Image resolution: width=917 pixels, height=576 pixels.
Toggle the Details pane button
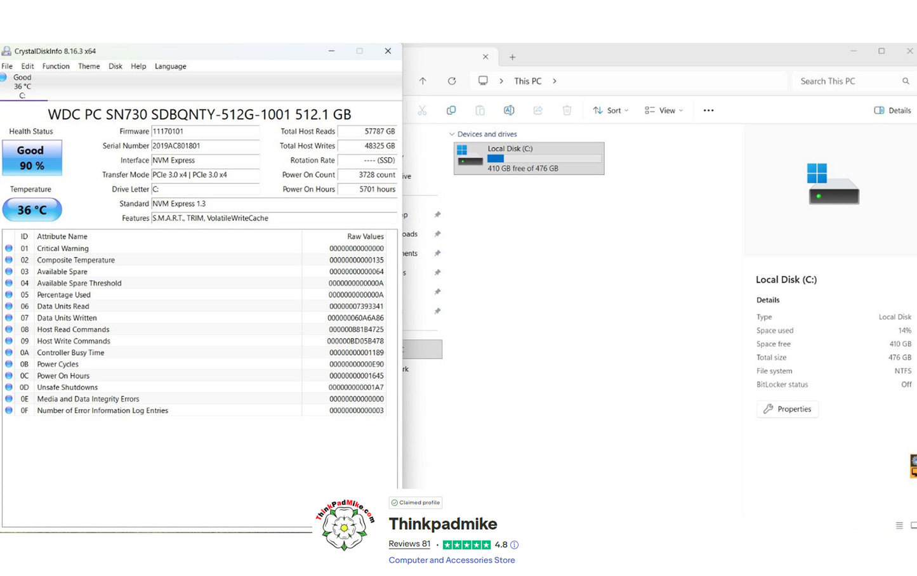tap(892, 110)
